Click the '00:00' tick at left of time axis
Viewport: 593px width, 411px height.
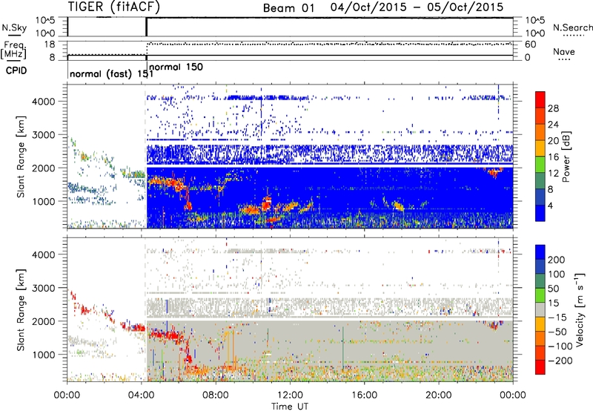point(67,395)
